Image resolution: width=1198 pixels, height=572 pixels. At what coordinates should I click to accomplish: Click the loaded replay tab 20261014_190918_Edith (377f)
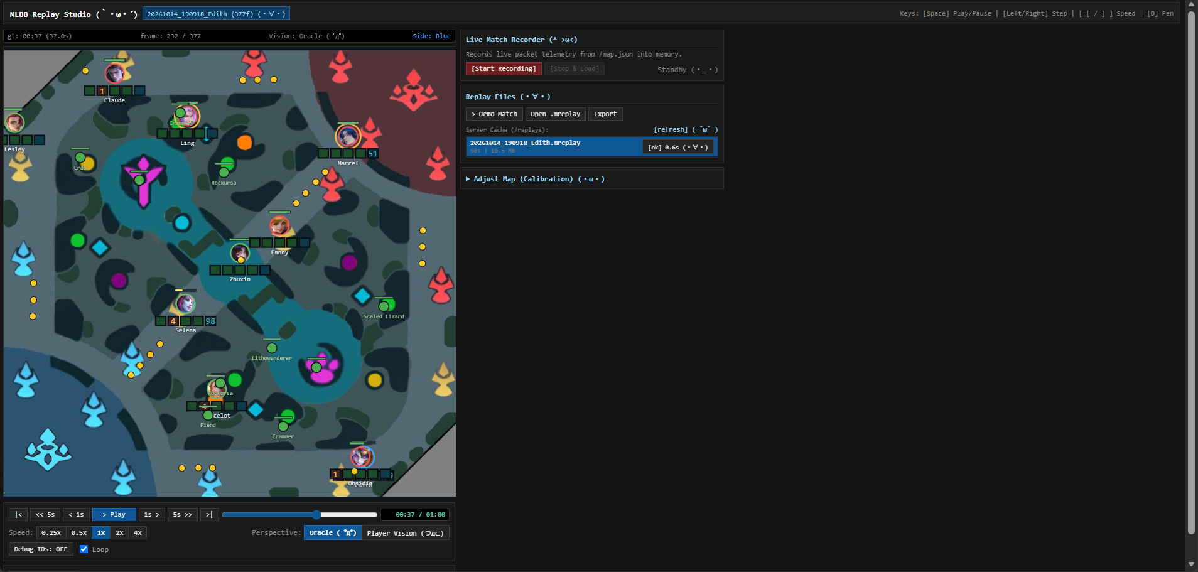[217, 14]
